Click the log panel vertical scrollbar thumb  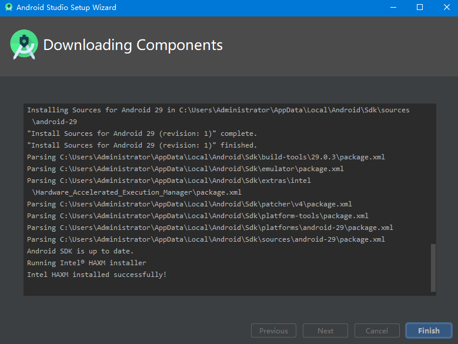(433, 268)
